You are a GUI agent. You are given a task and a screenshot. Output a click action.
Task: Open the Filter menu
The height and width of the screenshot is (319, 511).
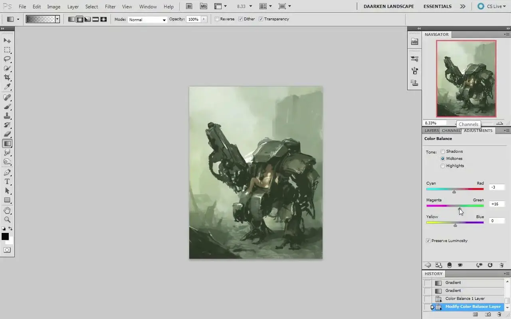(x=110, y=7)
